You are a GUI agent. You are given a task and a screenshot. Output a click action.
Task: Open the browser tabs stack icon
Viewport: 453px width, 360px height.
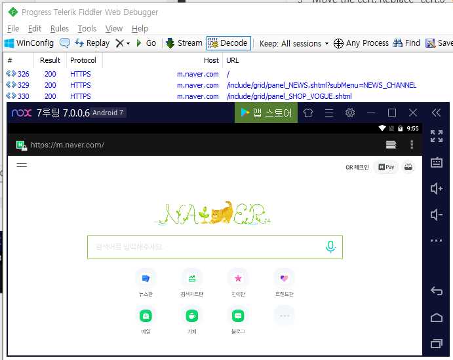coord(391,145)
